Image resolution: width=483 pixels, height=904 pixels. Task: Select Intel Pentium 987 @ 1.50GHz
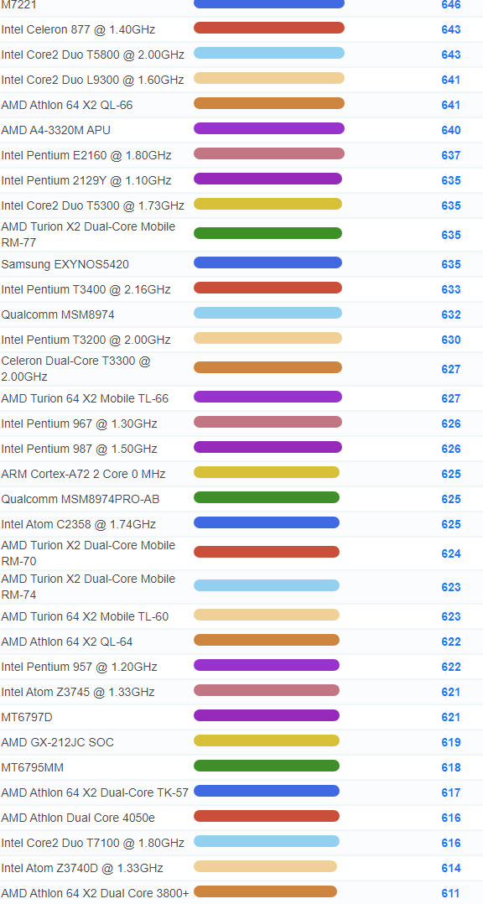pyautogui.click(x=79, y=449)
